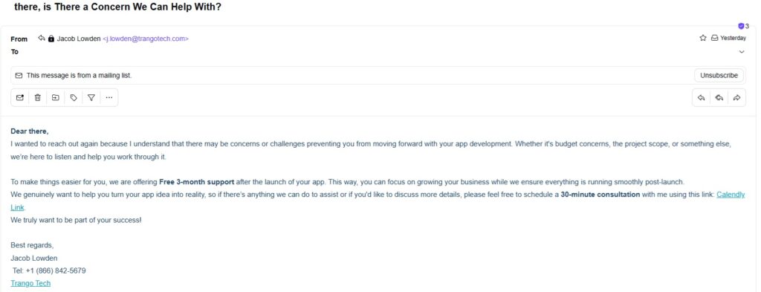
Task: Click 'This message is from a mailing list.' text
Action: pyautogui.click(x=79, y=76)
